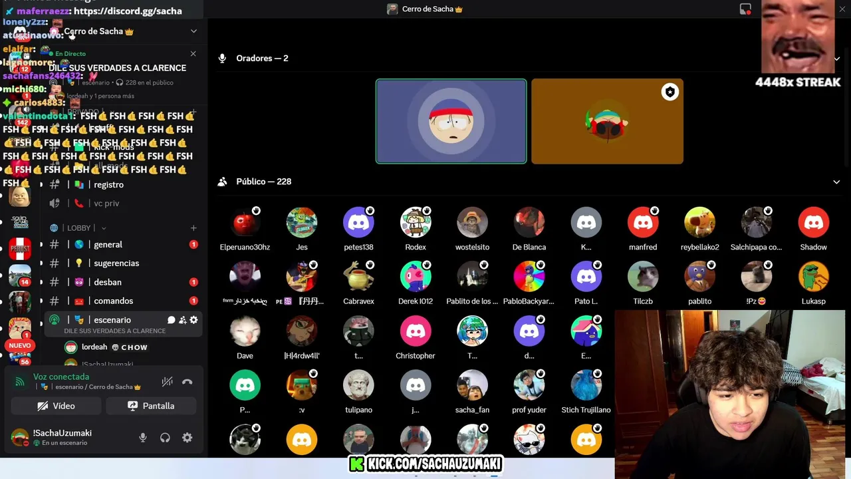Close the En Directo stage banner
851x479 pixels.
(193, 54)
